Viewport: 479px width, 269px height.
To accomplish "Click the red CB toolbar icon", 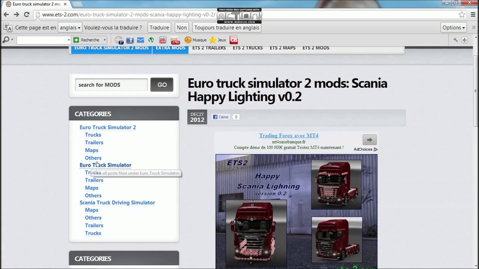I will (234, 40).
